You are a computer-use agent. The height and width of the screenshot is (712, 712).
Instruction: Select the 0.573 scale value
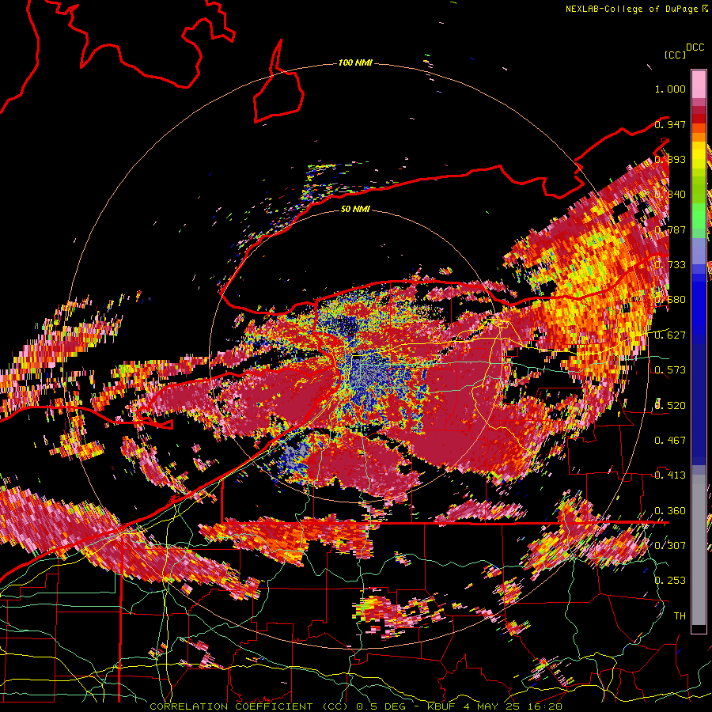[670, 370]
